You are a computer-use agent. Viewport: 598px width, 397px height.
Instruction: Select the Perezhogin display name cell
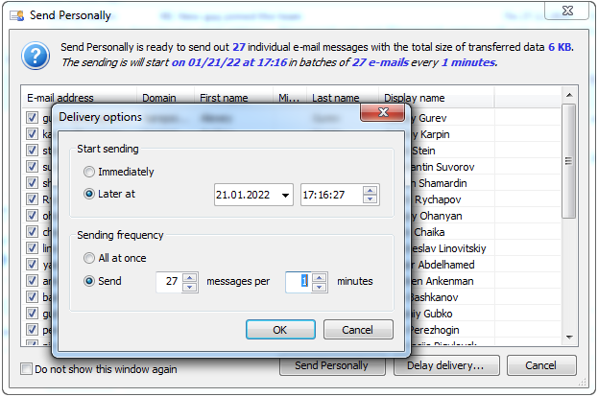(x=452, y=330)
